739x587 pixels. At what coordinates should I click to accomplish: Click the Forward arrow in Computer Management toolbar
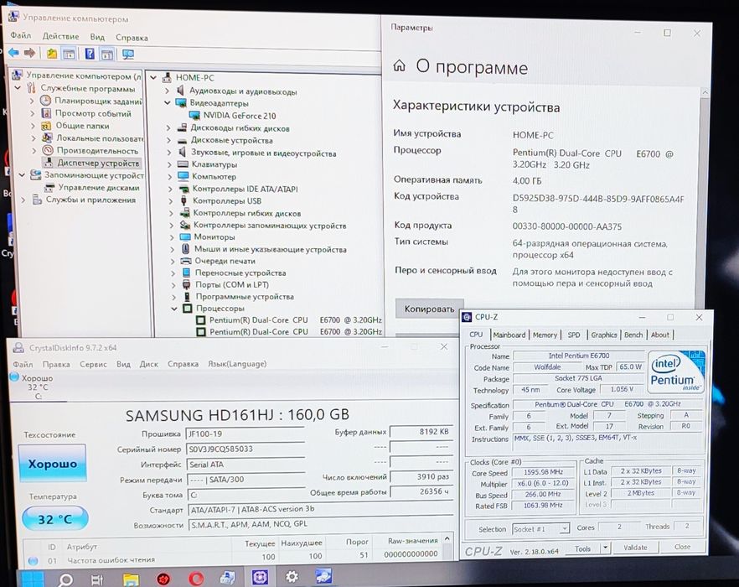[x=29, y=53]
